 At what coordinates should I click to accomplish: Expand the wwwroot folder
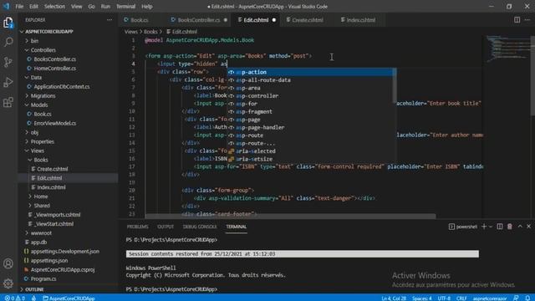tap(41, 233)
